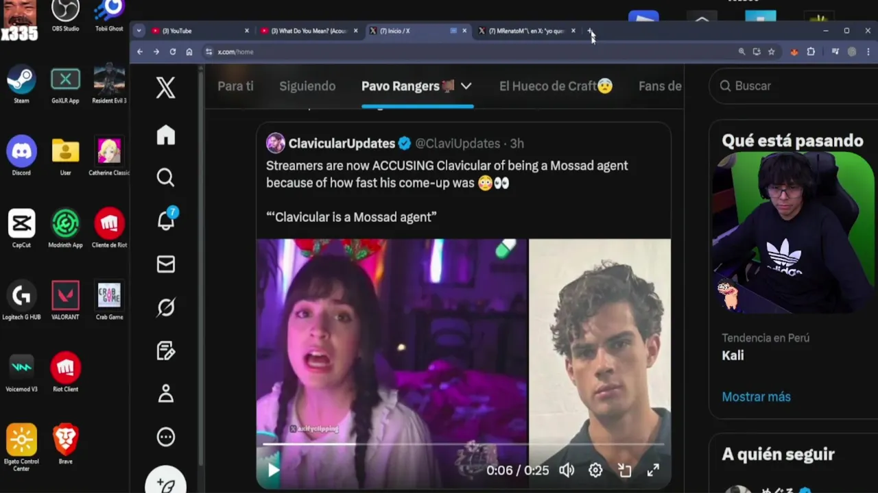878x493 pixels.
Task: Open ClavicularUpdates avatar
Action: [276, 143]
